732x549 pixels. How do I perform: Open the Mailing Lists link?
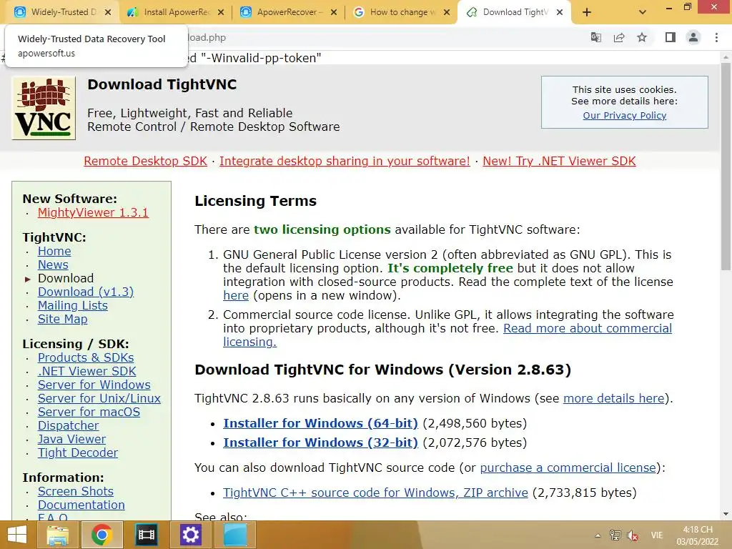[x=72, y=305]
